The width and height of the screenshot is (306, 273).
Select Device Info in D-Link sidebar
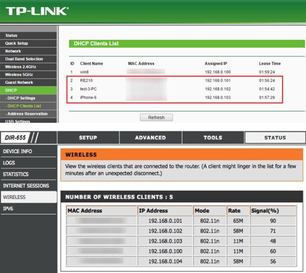[x=17, y=151]
